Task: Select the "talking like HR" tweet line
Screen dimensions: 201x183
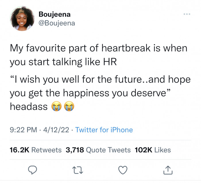Action: (x=63, y=62)
